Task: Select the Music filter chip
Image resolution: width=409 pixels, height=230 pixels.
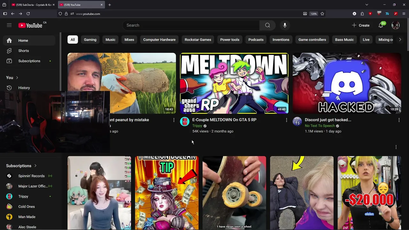Action: click(110, 40)
